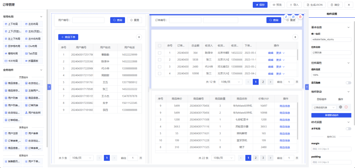Collapse the 组件联动 settings section
Viewport: 355px width, 168px height.
pyautogui.click(x=349, y=92)
